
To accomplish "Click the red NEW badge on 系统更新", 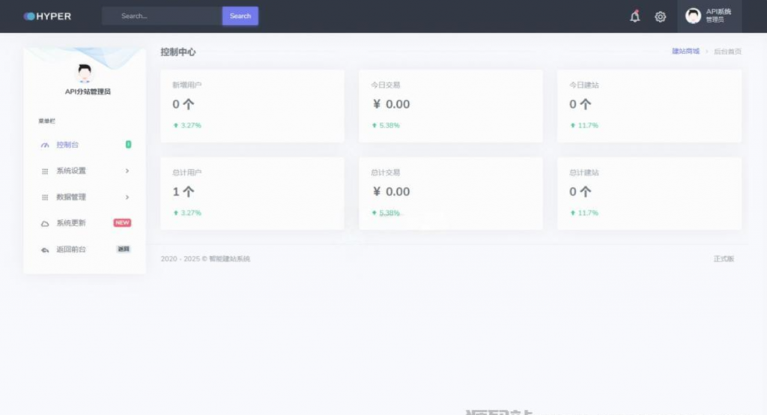I will pos(122,223).
